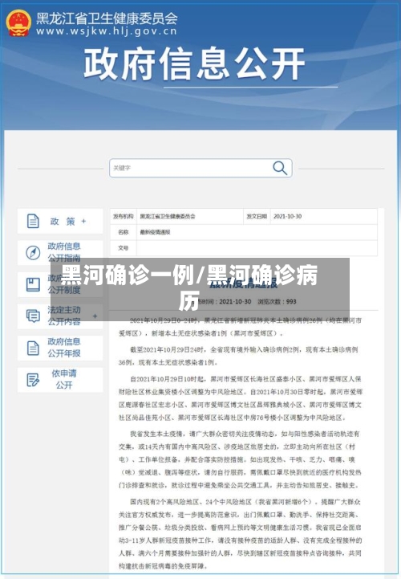Screen dimensions: 401x579
Task: Click the 浏览次数：993 text
Action: [277, 302]
